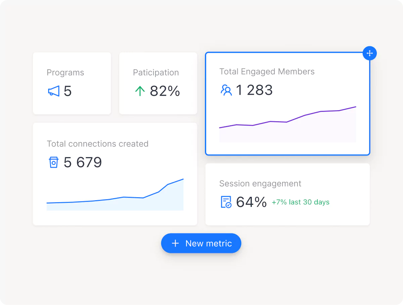This screenshot has height=305, width=403.
Task: Click the checklist icon beside 64%
Action: click(x=226, y=202)
